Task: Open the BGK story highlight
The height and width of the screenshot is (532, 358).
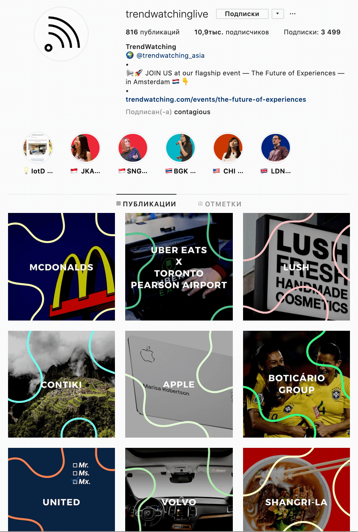Action: 180,148
